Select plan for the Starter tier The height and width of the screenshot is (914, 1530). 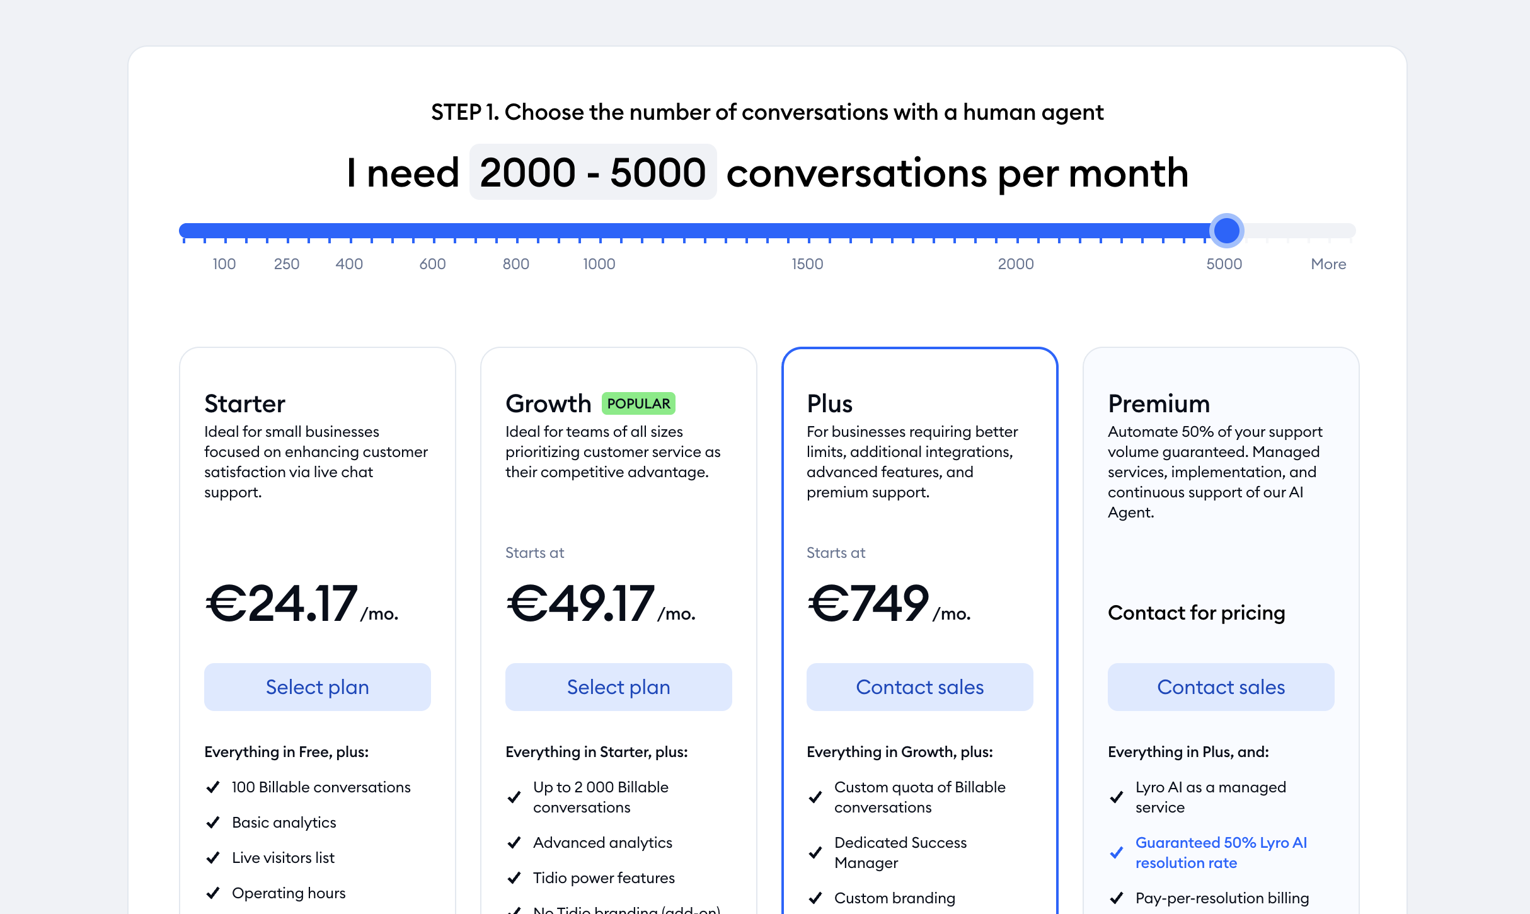[317, 687]
